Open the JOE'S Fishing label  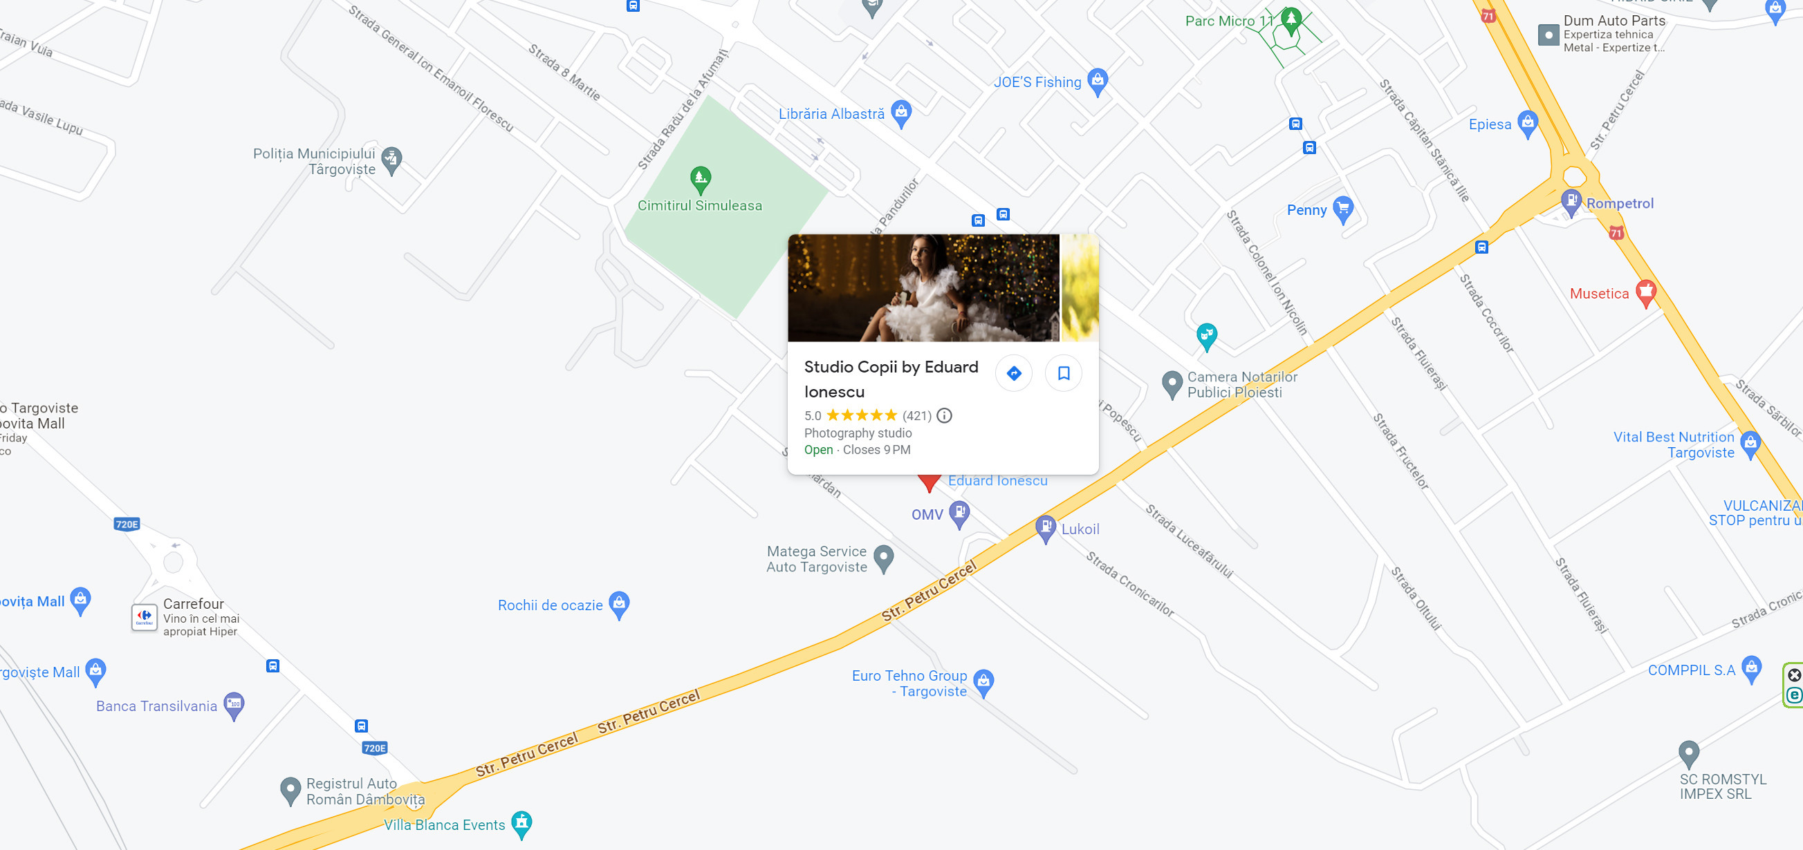pyautogui.click(x=1037, y=82)
